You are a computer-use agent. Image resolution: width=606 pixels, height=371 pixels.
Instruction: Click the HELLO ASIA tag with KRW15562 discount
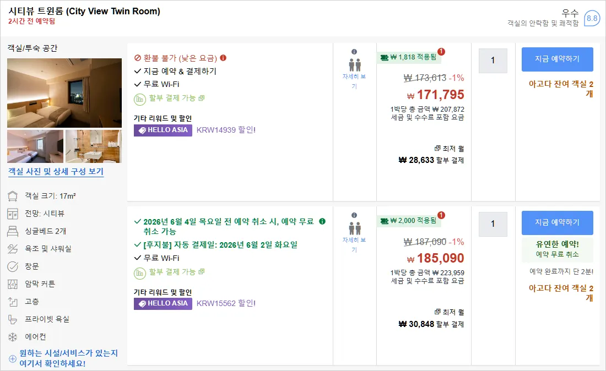[x=163, y=303]
